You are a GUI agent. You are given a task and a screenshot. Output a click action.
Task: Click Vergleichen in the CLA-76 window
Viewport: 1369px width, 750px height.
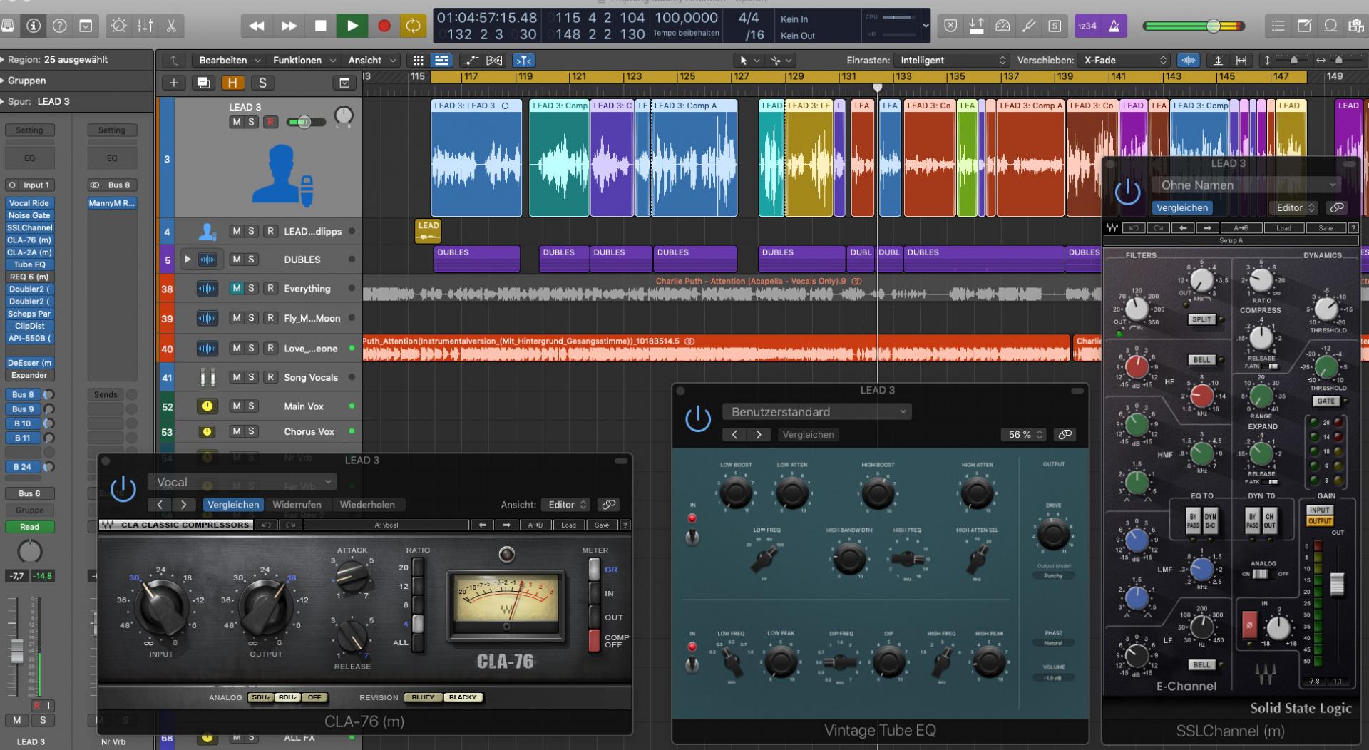233,504
